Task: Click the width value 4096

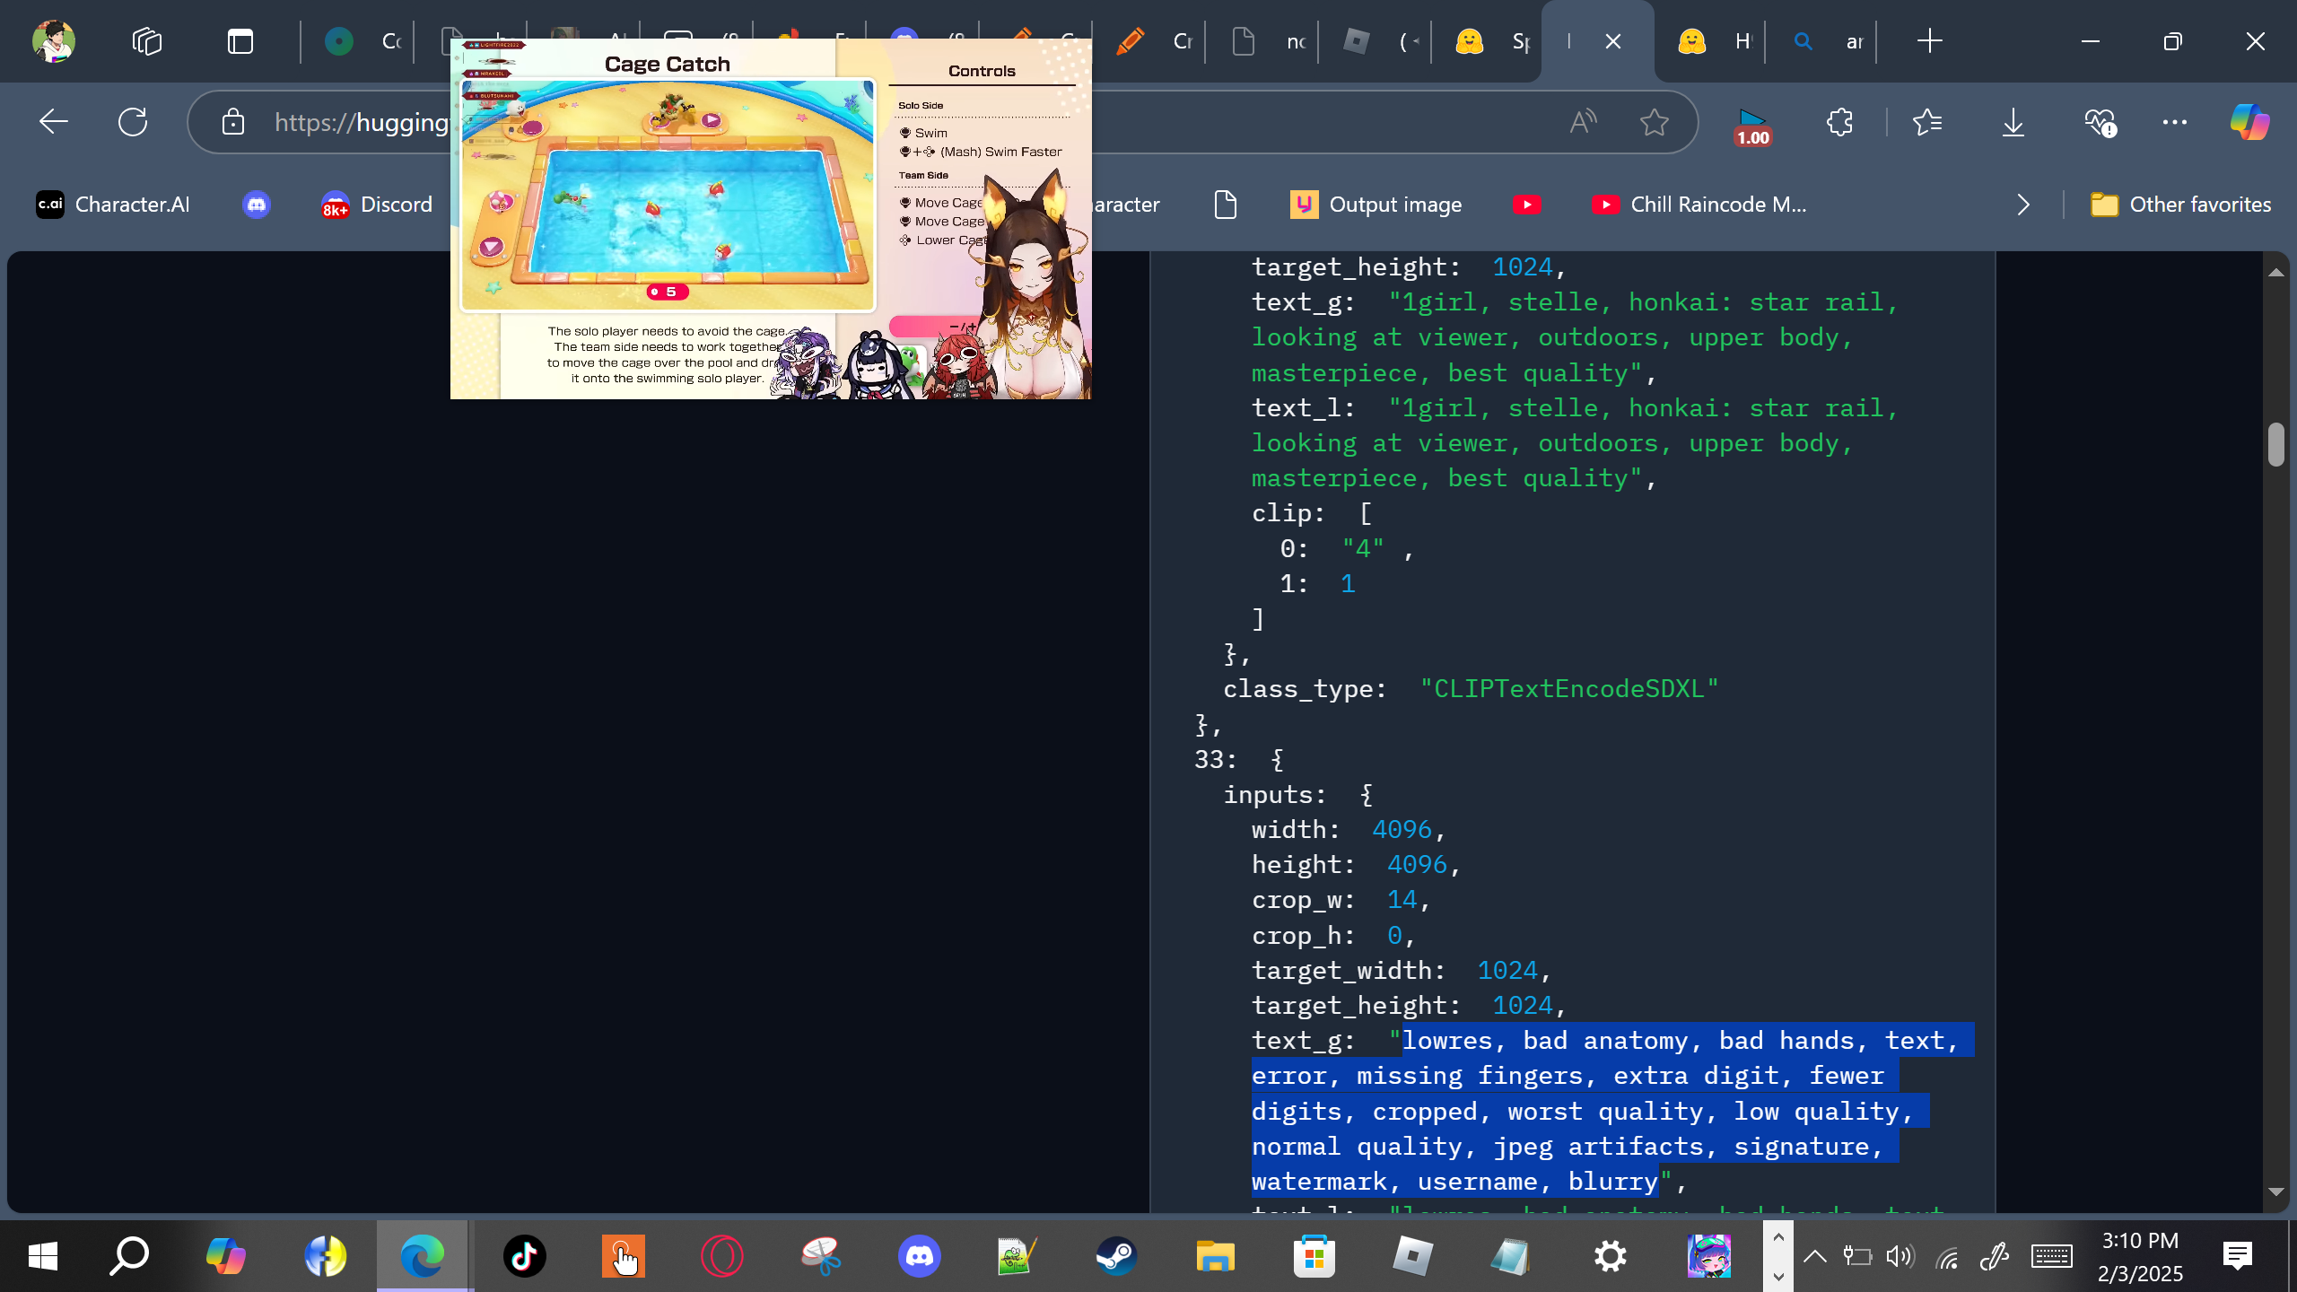Action: [x=1402, y=830]
